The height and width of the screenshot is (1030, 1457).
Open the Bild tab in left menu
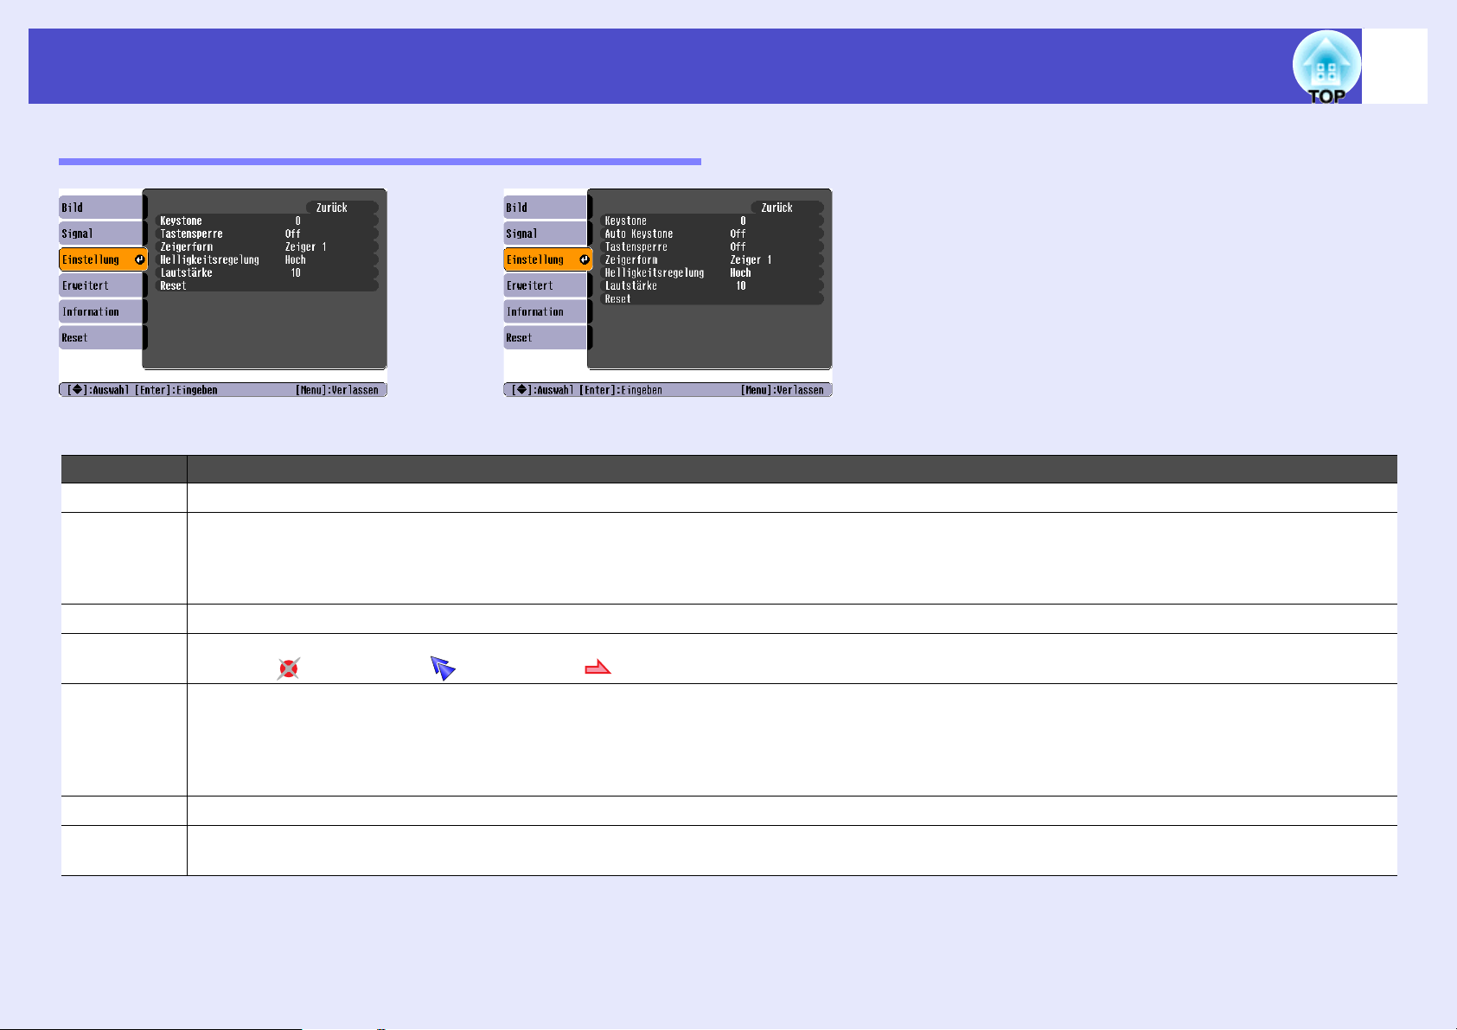coord(101,208)
